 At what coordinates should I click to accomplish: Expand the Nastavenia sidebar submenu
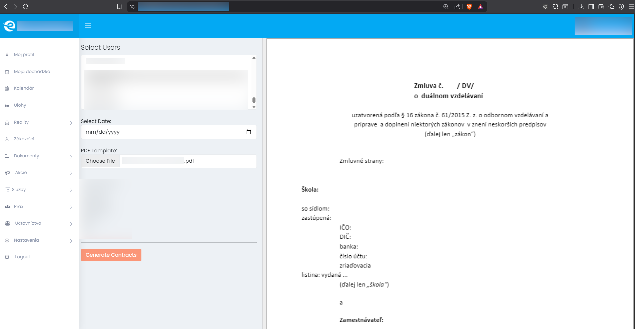pyautogui.click(x=71, y=241)
